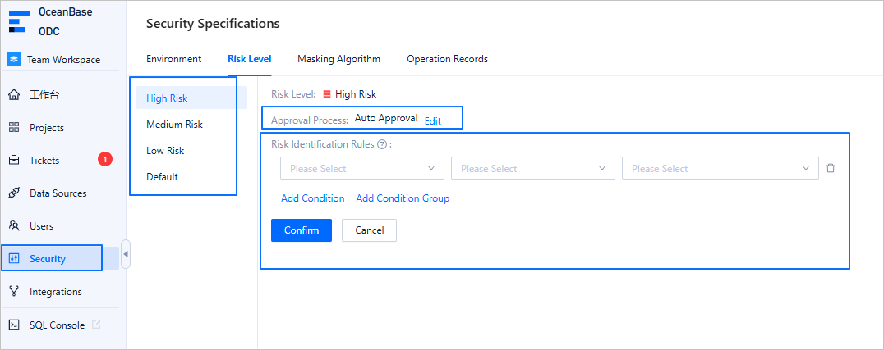884x350 pixels.
Task: Click the Data Sources plug icon
Action: click(x=14, y=193)
